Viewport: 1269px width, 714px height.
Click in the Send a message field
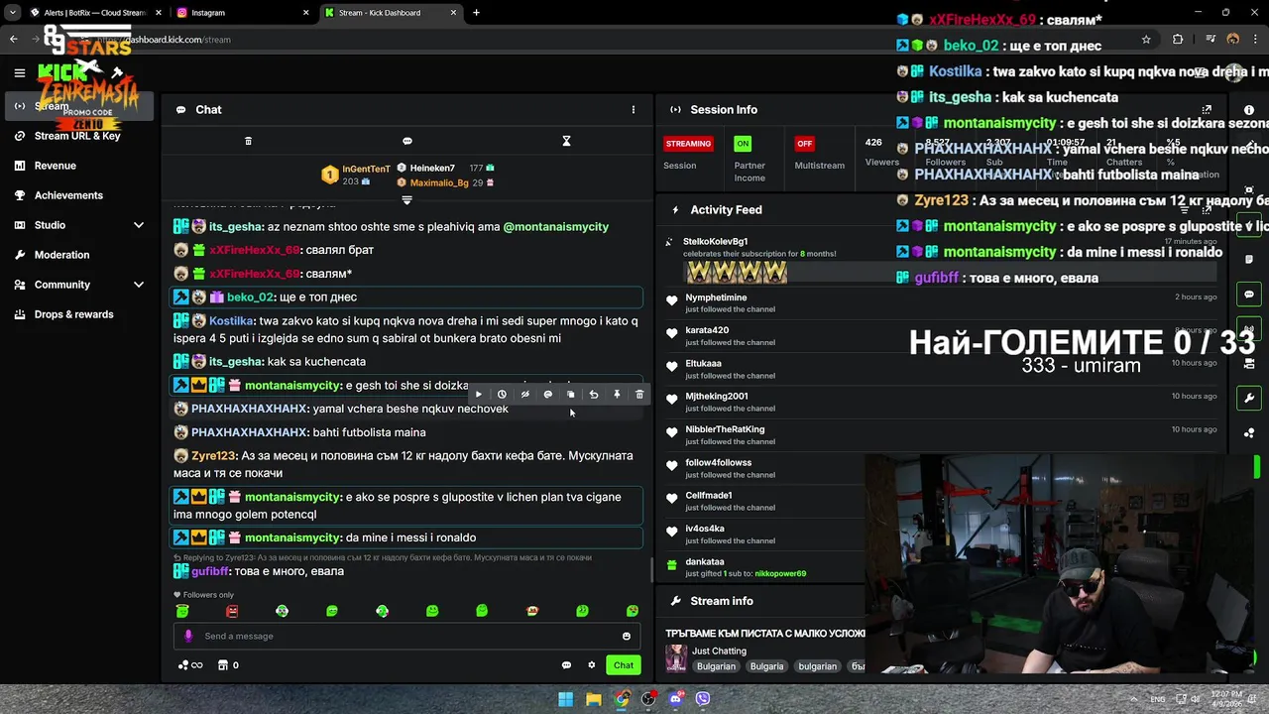(406, 637)
